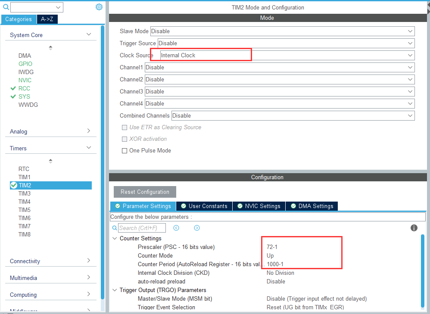Toggle XOR activation checkbox
The width and height of the screenshot is (430, 314).
pos(125,139)
